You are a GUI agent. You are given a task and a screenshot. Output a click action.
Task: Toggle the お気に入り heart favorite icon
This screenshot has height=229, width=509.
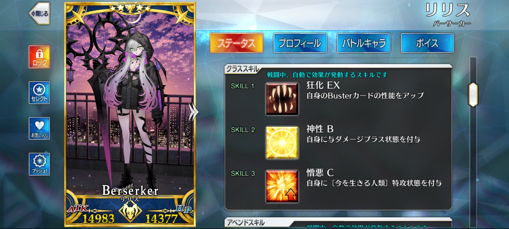point(39,128)
